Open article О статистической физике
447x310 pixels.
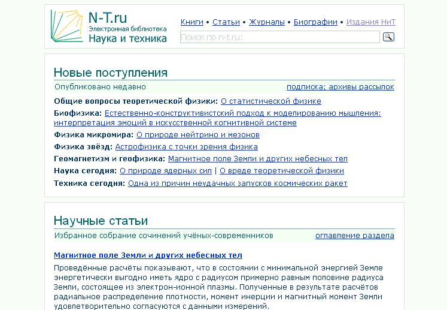tap(270, 101)
